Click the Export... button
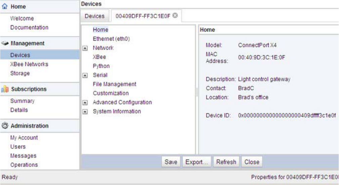339x185 pixels. coord(197,162)
